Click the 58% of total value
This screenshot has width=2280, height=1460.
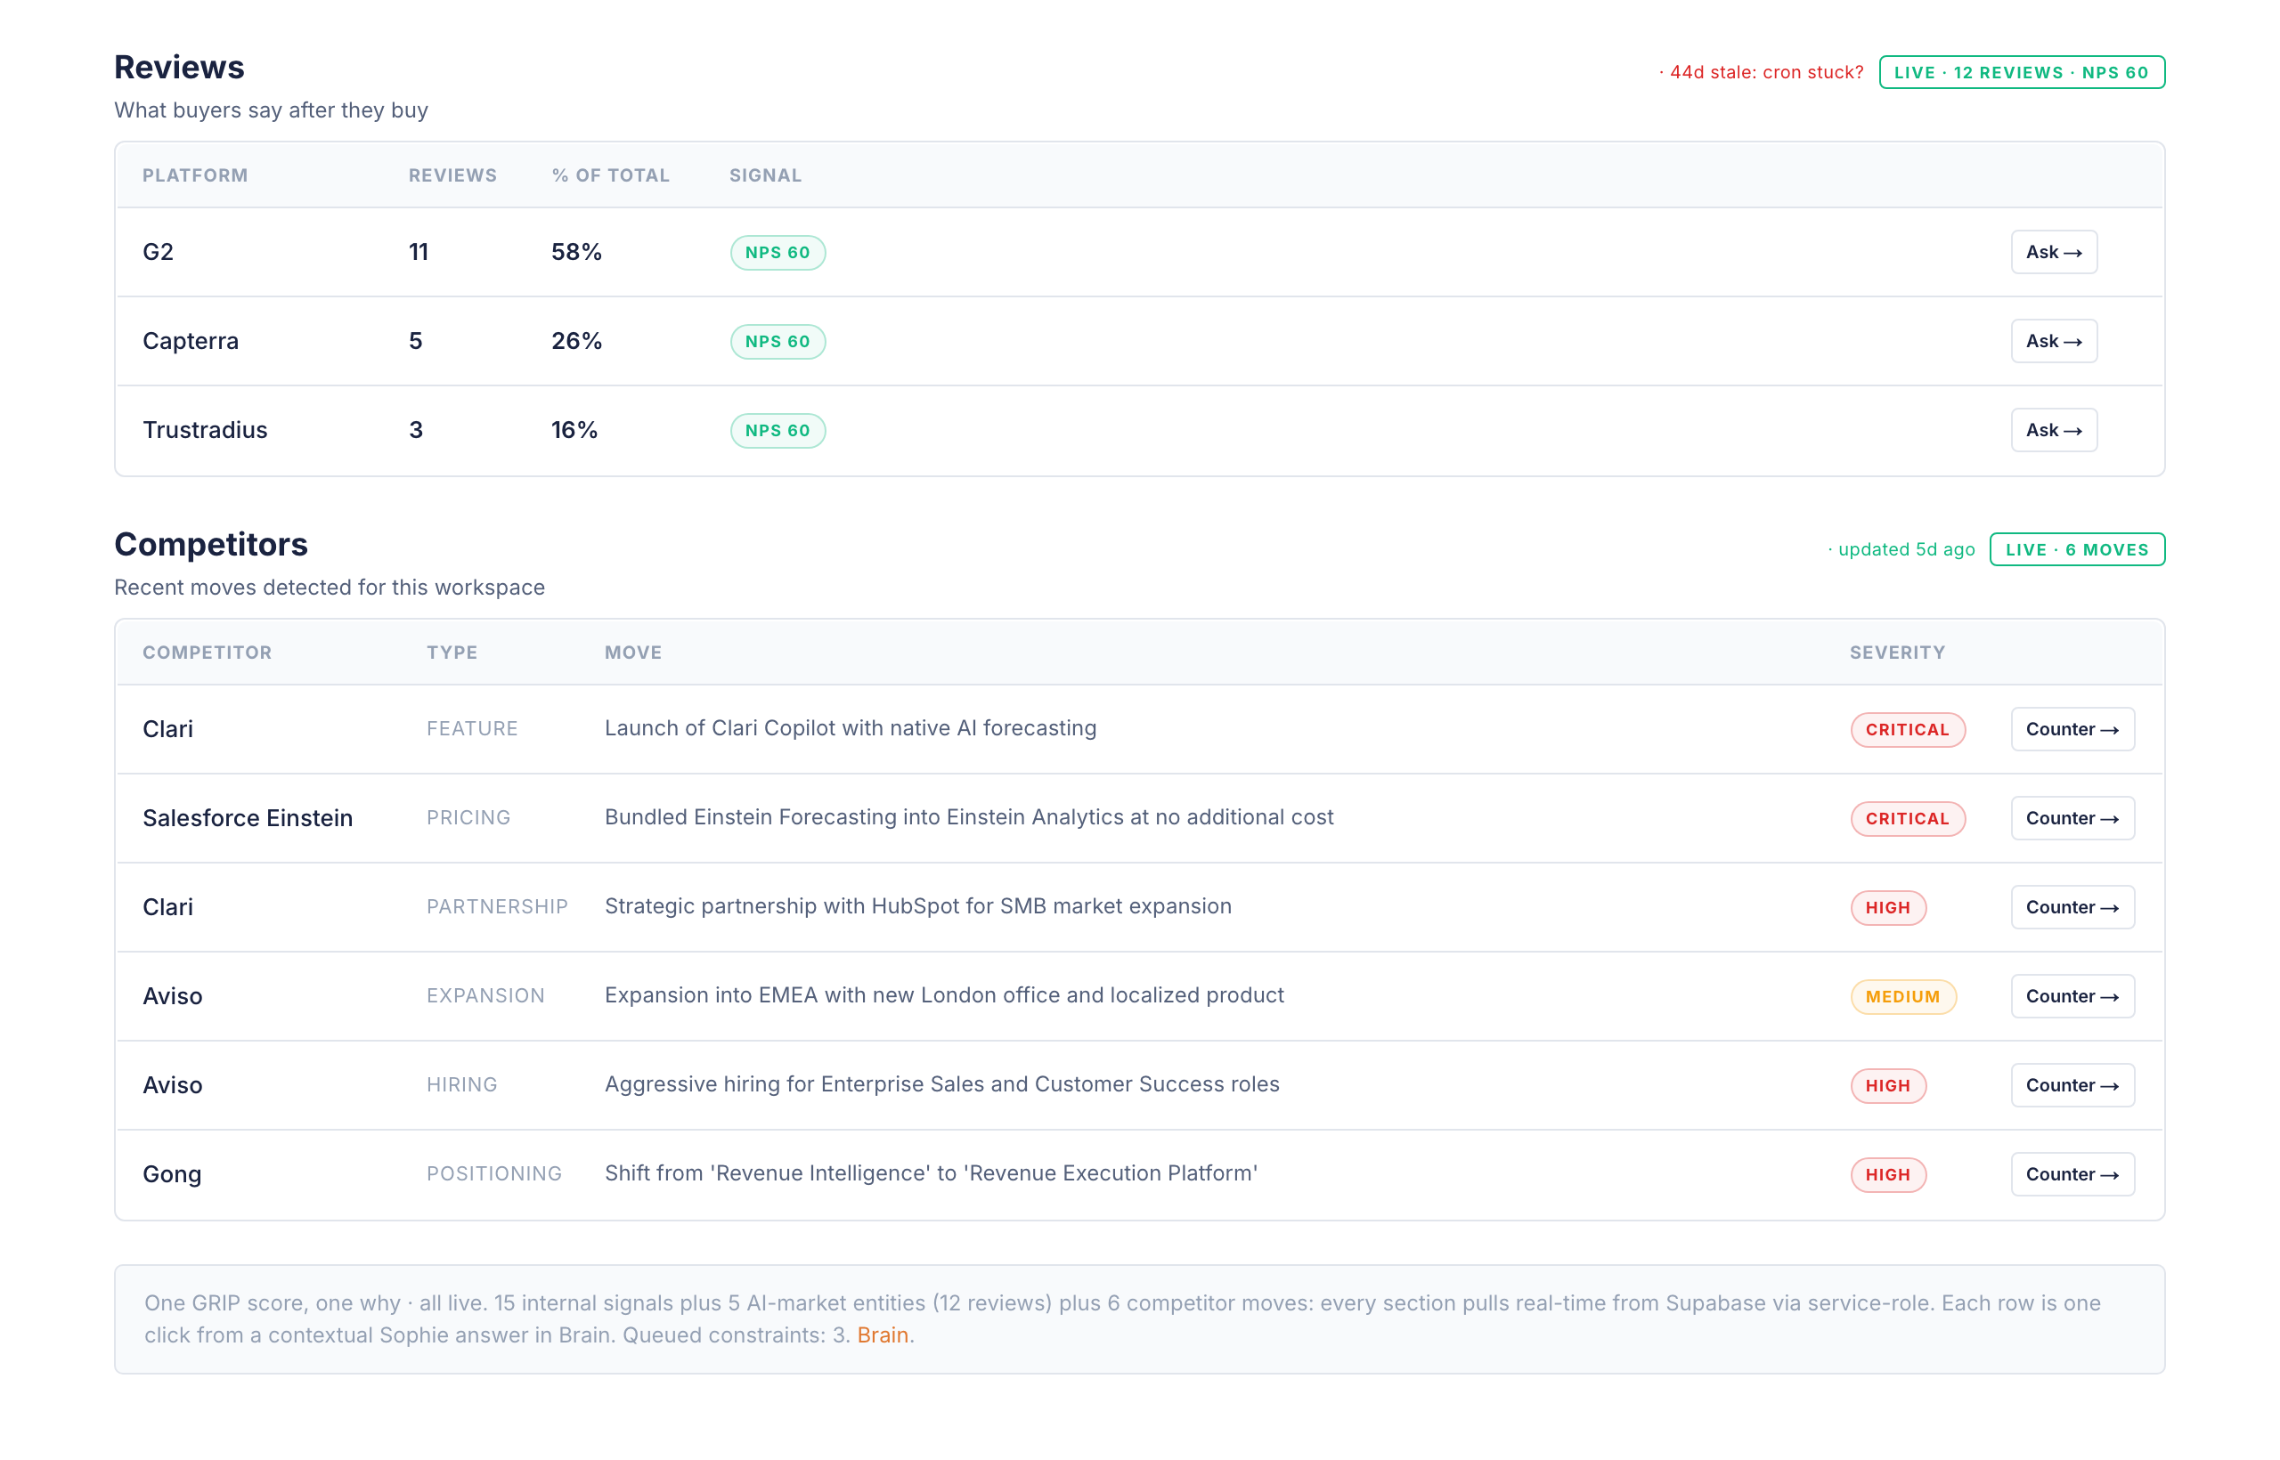coord(576,252)
